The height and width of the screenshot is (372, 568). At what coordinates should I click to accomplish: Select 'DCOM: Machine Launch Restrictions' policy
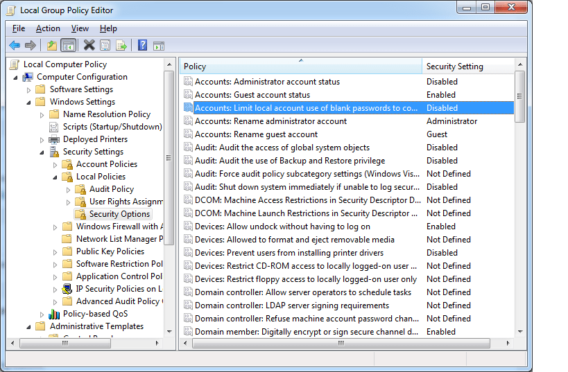coord(306,213)
